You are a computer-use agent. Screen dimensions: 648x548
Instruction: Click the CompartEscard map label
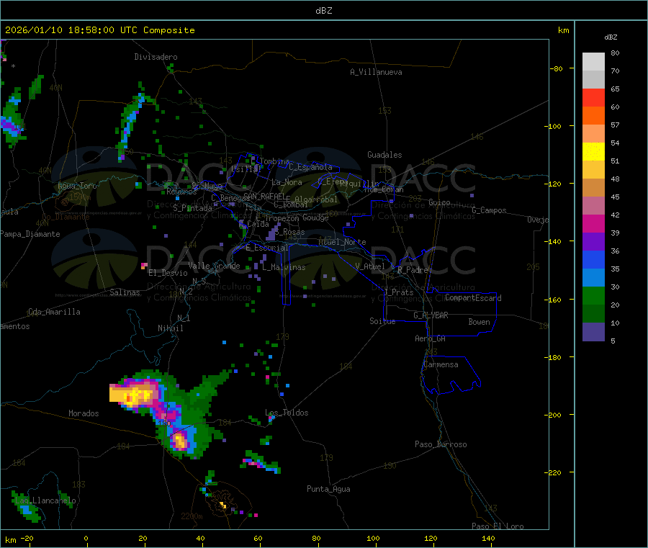pos(473,297)
